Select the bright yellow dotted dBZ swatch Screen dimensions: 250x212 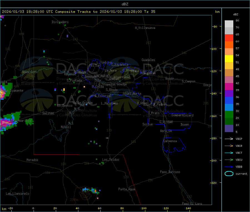[229, 59]
